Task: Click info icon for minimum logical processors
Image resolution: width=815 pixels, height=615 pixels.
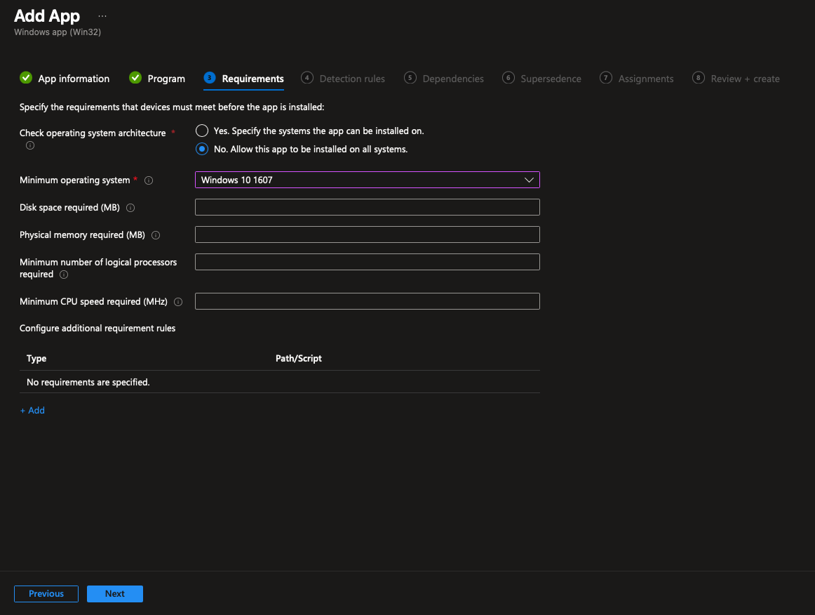Action: 64,275
